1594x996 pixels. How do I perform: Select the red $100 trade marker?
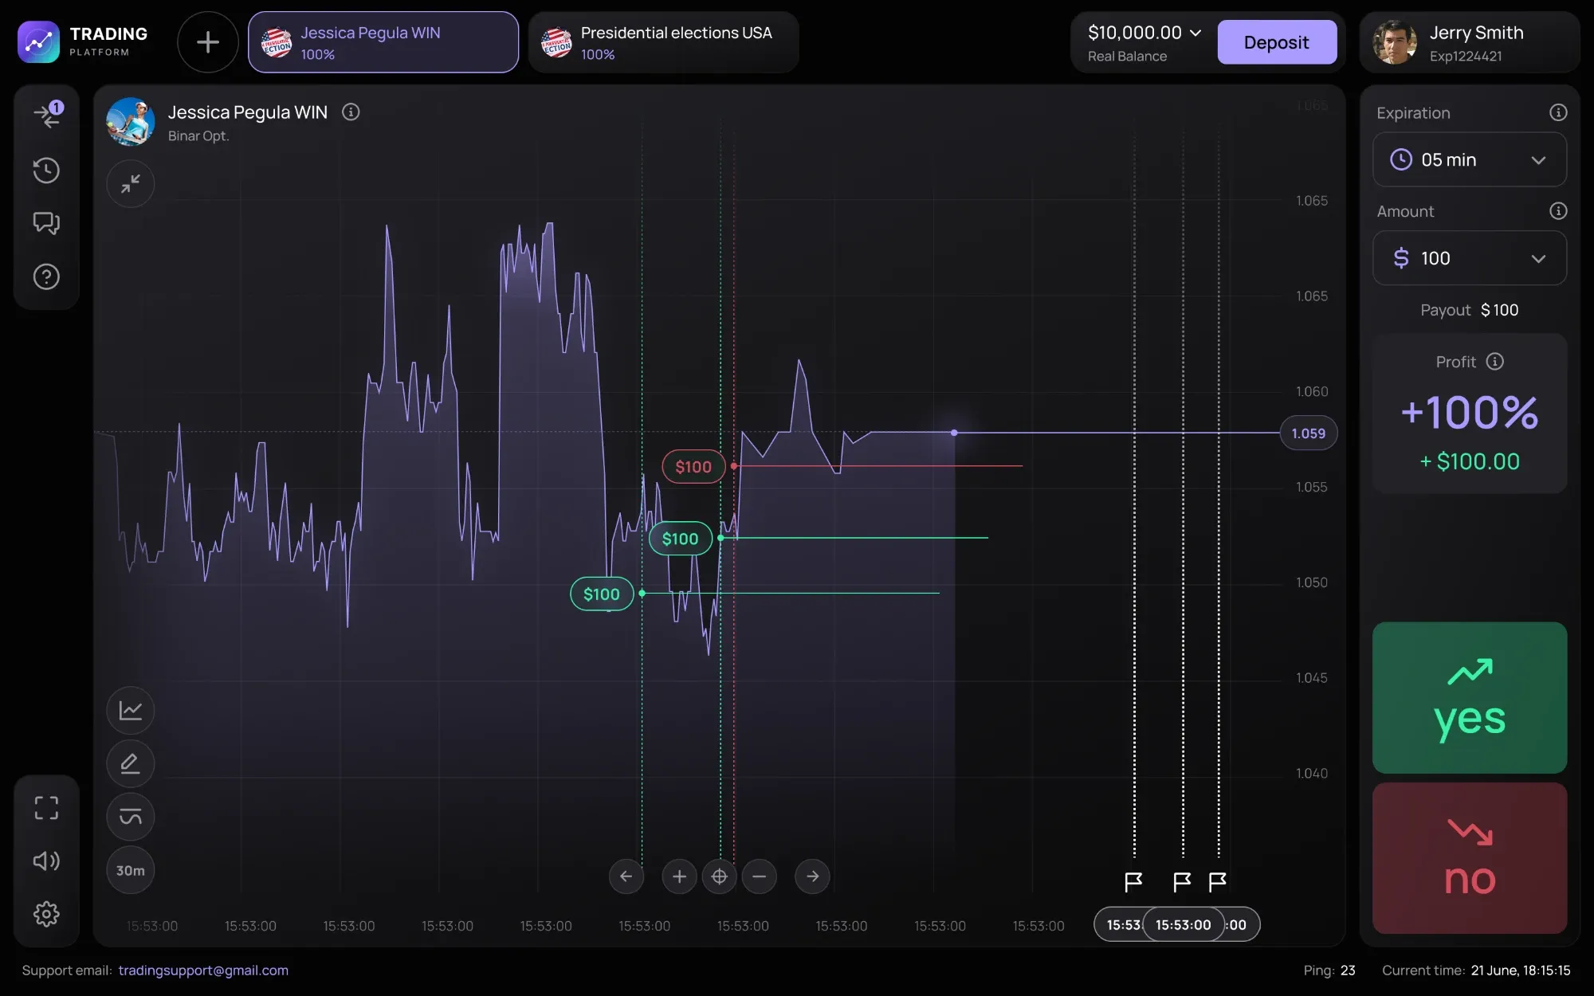coord(693,467)
